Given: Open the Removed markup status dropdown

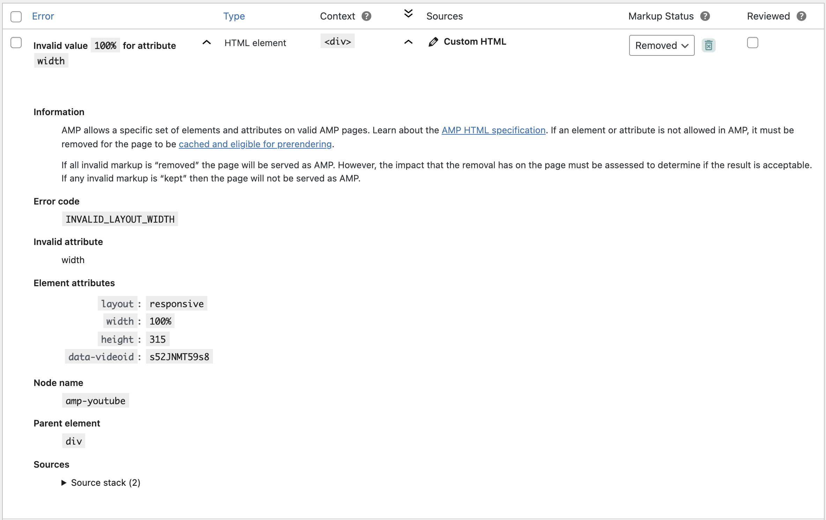Looking at the screenshot, I should tap(662, 45).
